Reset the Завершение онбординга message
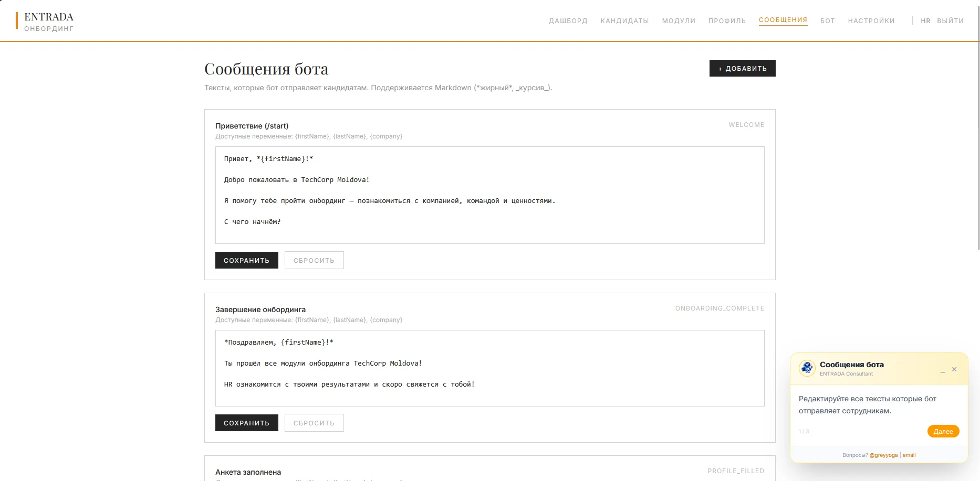 pos(314,423)
